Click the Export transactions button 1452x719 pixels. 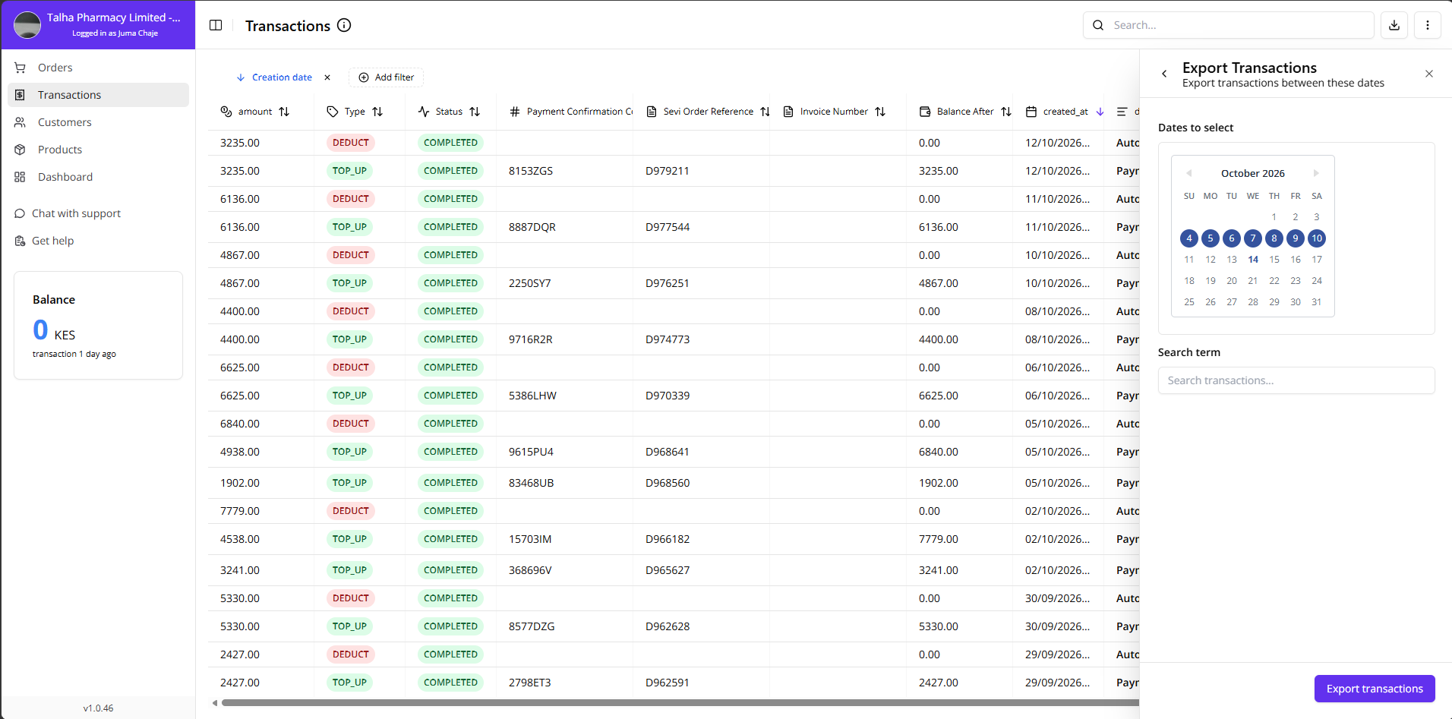tap(1375, 689)
